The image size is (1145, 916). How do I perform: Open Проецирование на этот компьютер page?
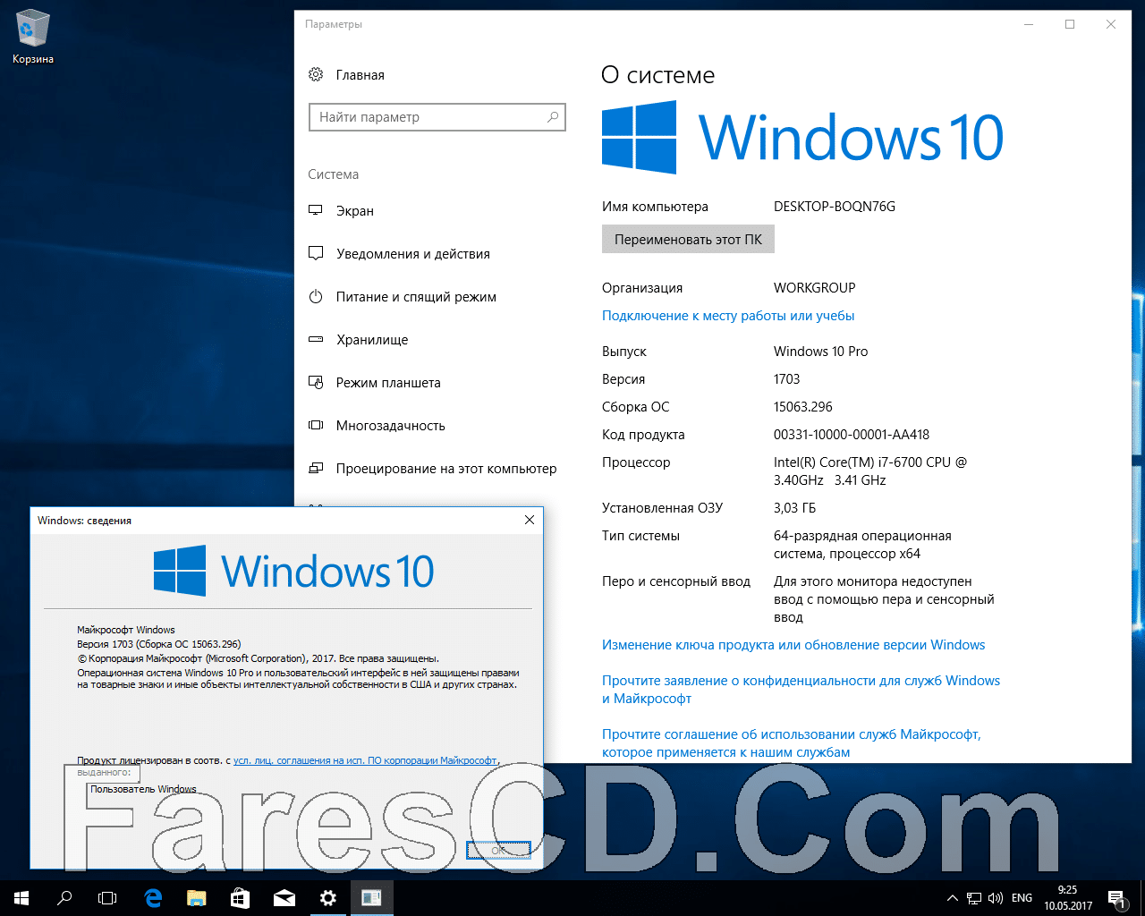point(446,469)
